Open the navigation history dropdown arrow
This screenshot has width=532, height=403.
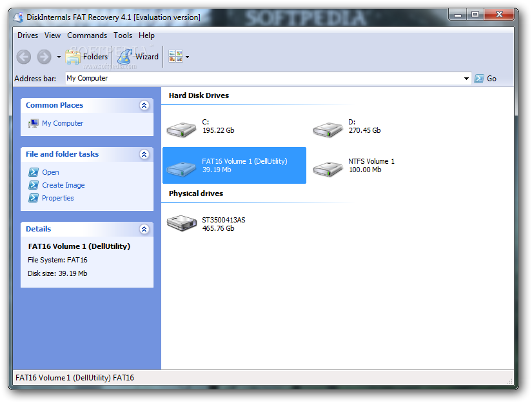tap(59, 57)
